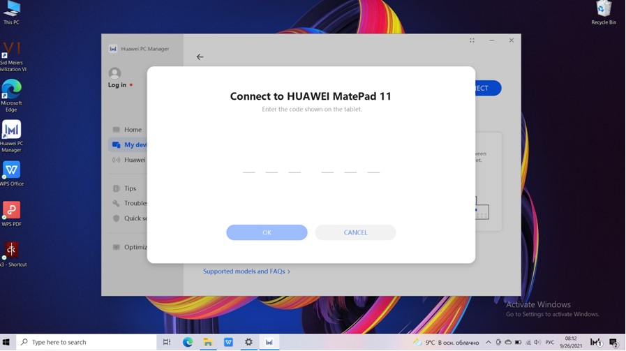Image resolution: width=626 pixels, height=351 pixels.
Task: Expand hidden system tray icons chevron
Action: [x=488, y=343]
